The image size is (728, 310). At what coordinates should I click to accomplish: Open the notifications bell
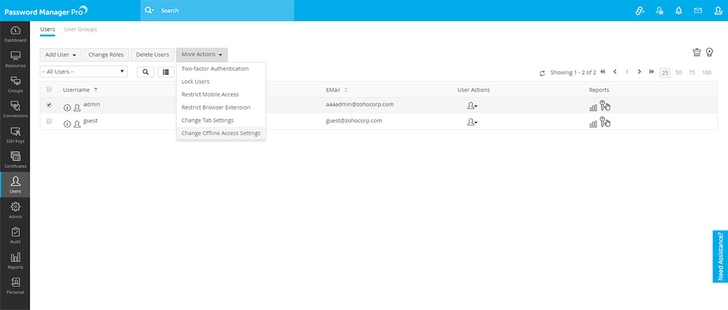tap(679, 10)
